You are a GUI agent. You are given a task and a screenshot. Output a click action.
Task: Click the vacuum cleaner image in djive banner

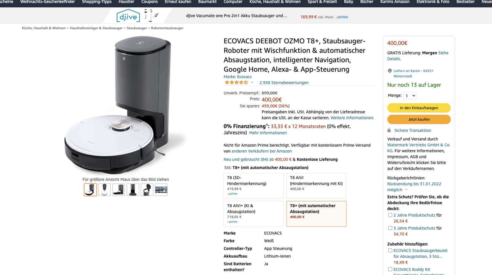pyautogui.click(x=151, y=15)
